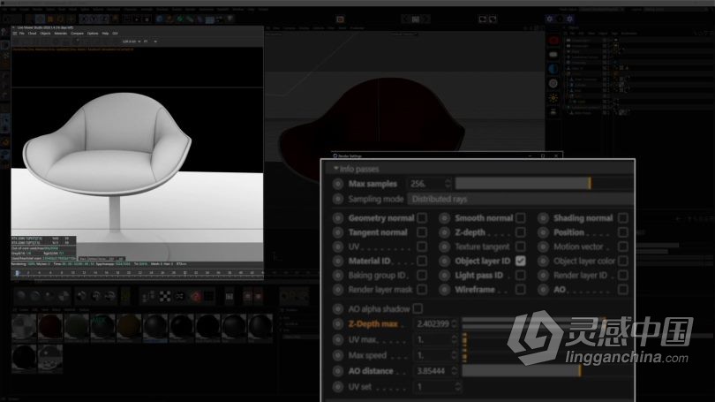Open Sampling mode Distributed rays dropdown

(x=520, y=199)
